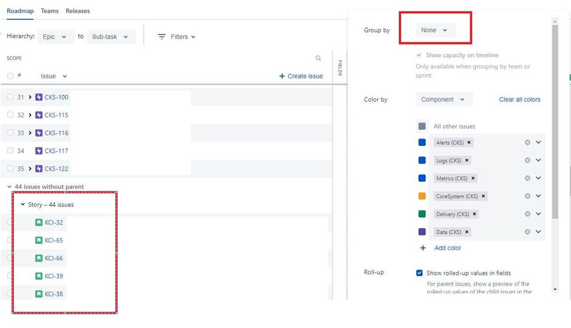Open the Group by None dropdown
The image size is (571, 328).
coord(435,30)
